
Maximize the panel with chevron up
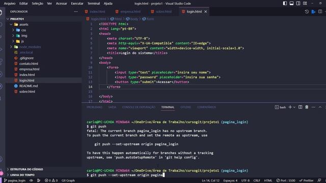(320, 107)
